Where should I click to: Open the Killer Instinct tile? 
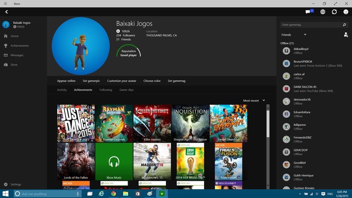(x=152, y=124)
